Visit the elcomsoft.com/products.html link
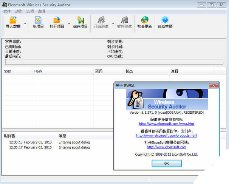This screenshot has width=229, height=184. 166,135
